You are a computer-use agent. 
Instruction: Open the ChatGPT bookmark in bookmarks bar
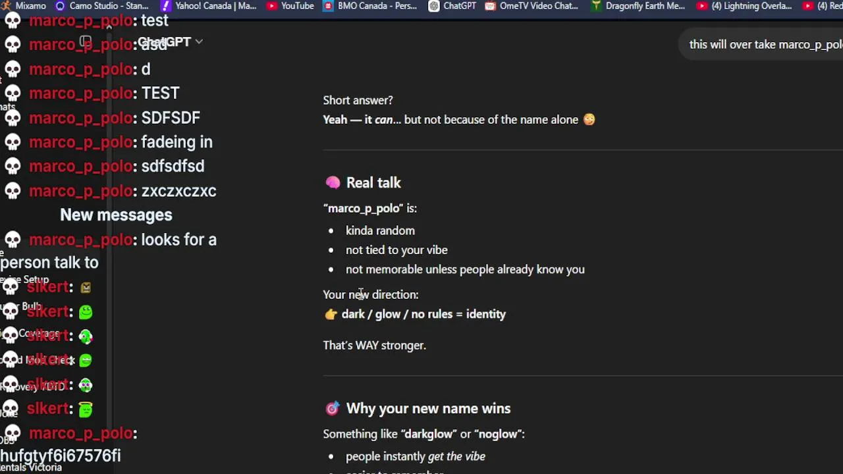click(x=452, y=6)
